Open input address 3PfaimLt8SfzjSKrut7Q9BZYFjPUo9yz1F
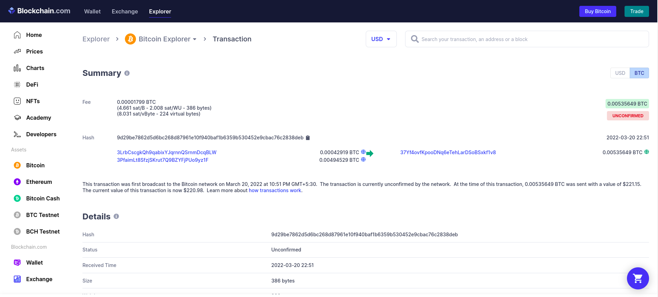Screen dimensions: 658x297 click(x=163, y=160)
